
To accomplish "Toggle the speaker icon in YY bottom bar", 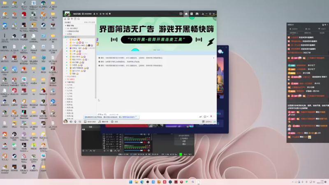I will (71, 122).
